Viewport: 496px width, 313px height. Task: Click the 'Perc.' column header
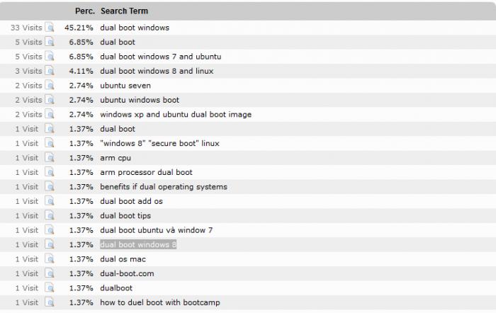pos(85,11)
